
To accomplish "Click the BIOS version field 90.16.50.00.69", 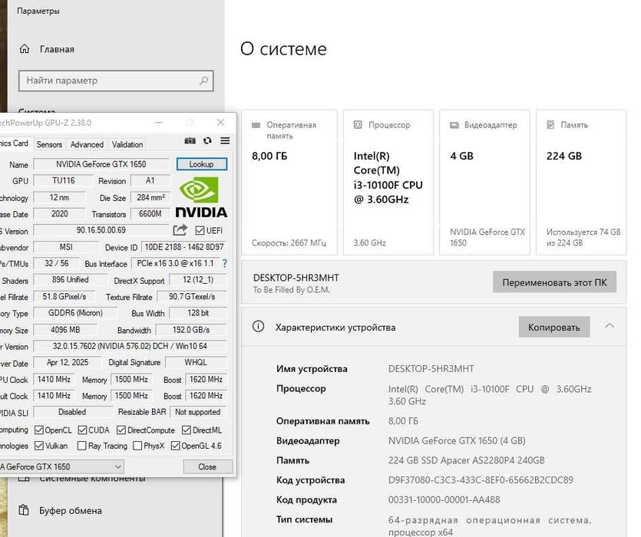I will tap(101, 230).
